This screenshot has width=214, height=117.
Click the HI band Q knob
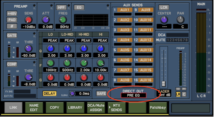pyautogui.click(x=101, y=49)
